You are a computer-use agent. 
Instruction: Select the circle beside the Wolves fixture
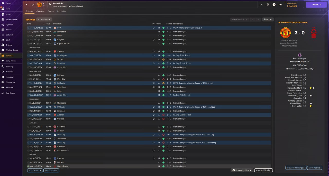28,59
